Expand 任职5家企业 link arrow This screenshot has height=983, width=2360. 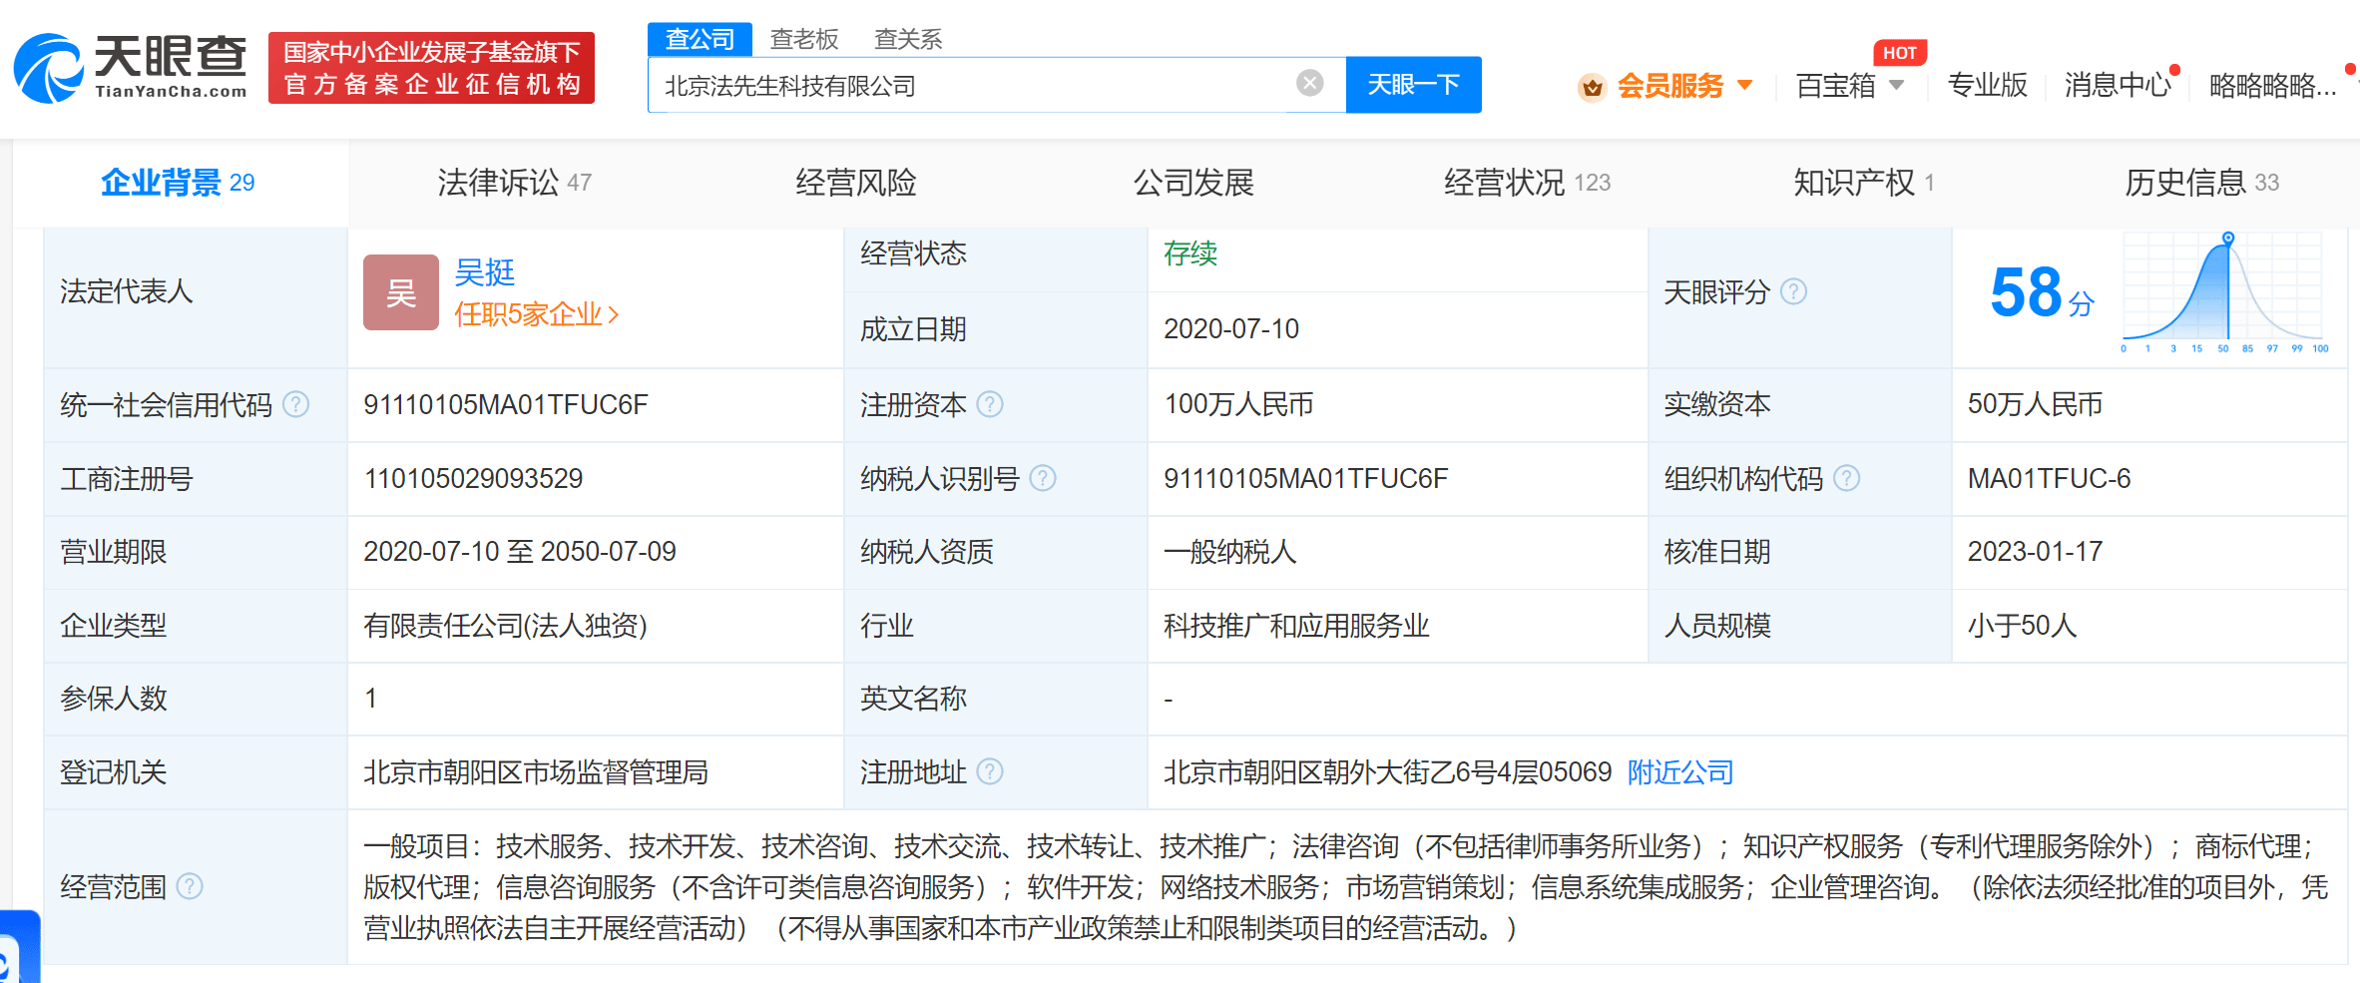[x=614, y=315]
